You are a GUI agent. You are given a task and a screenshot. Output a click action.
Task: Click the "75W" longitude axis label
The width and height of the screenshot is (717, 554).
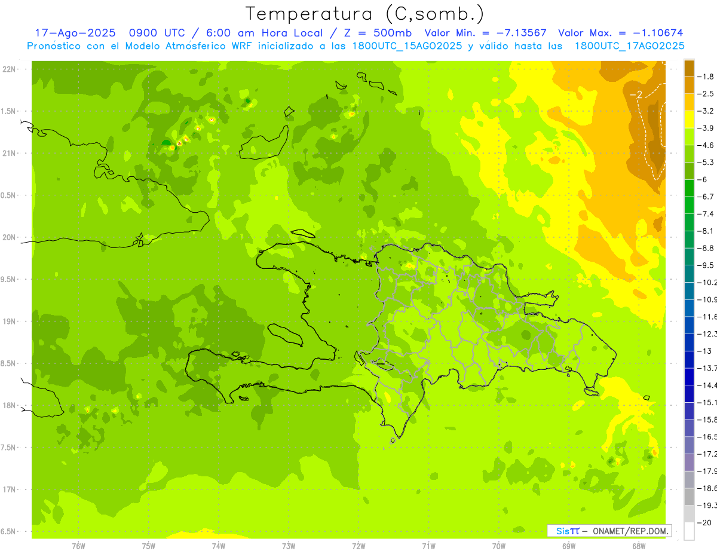click(148, 546)
